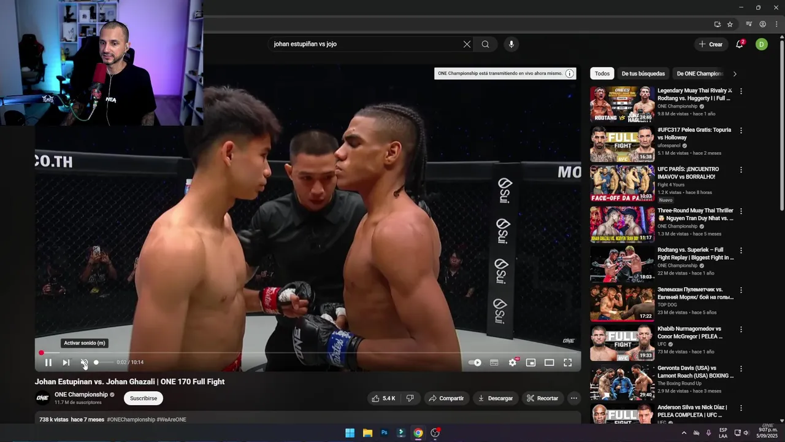Switch to Chrome in the taskbar
785x442 pixels.
(x=418, y=433)
